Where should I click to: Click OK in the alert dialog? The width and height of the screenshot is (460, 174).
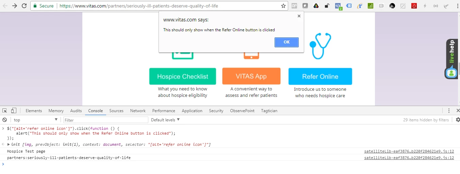[286, 42]
